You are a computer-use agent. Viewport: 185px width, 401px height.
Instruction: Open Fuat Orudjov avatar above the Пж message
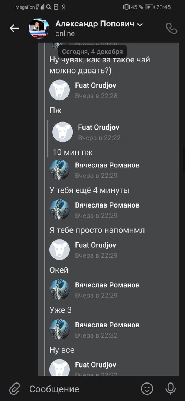coord(59,90)
